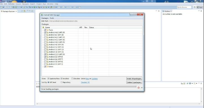Open the Android SDK Manager toolbar icon
The width and height of the screenshot is (204, 108).
[x=14, y=7]
